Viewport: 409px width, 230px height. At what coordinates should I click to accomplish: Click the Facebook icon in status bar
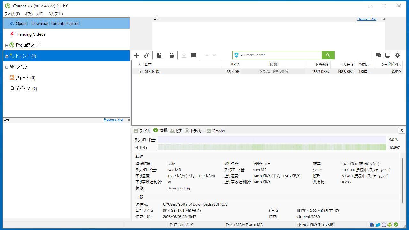372,225
